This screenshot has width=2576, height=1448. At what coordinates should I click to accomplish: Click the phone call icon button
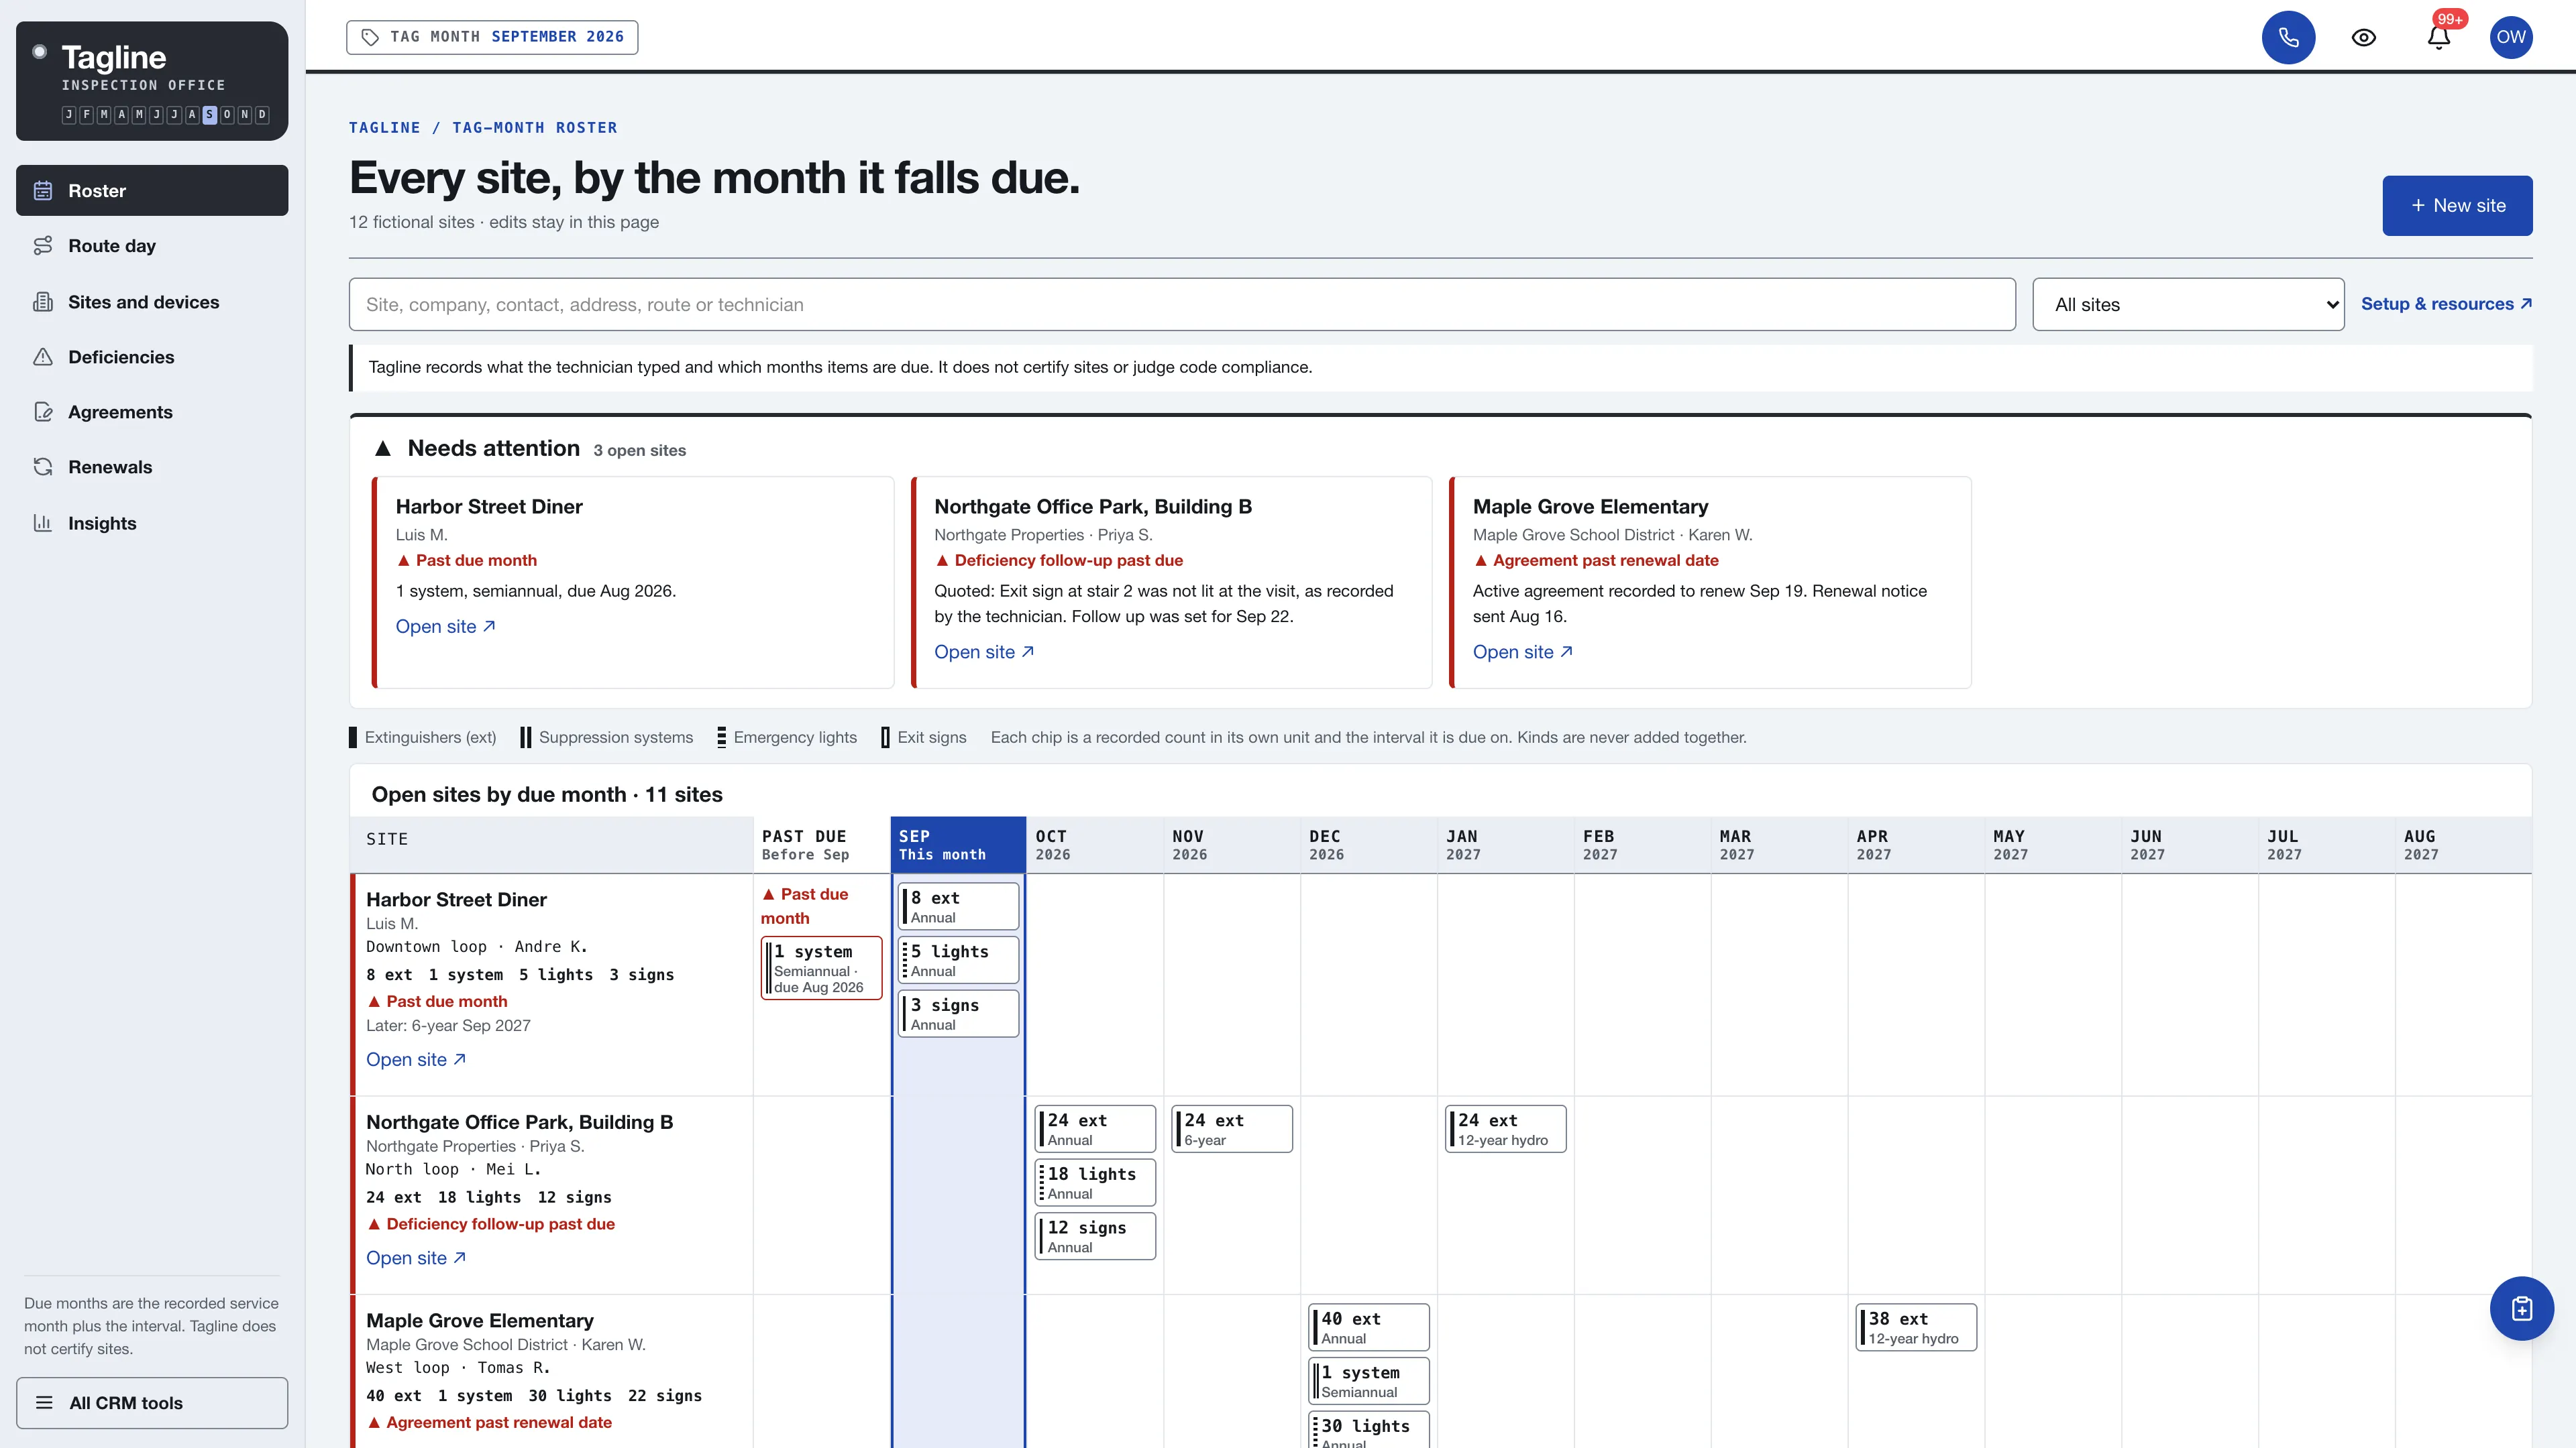pos(2288,37)
